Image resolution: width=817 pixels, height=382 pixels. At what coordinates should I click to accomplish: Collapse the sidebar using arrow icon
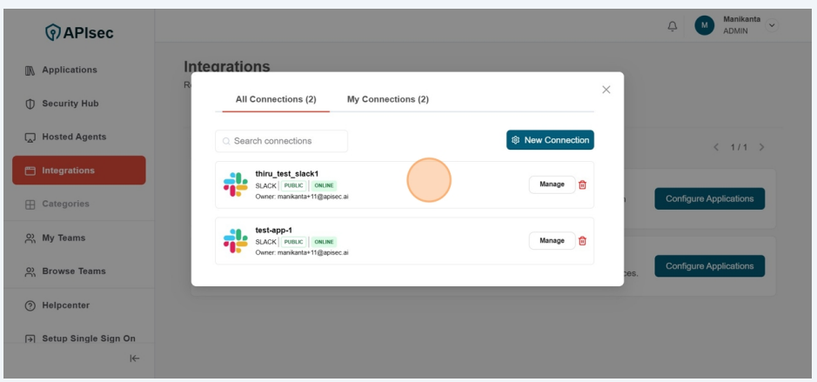click(x=134, y=358)
